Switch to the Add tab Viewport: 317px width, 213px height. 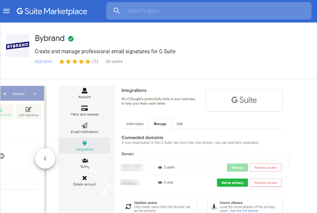179,124
